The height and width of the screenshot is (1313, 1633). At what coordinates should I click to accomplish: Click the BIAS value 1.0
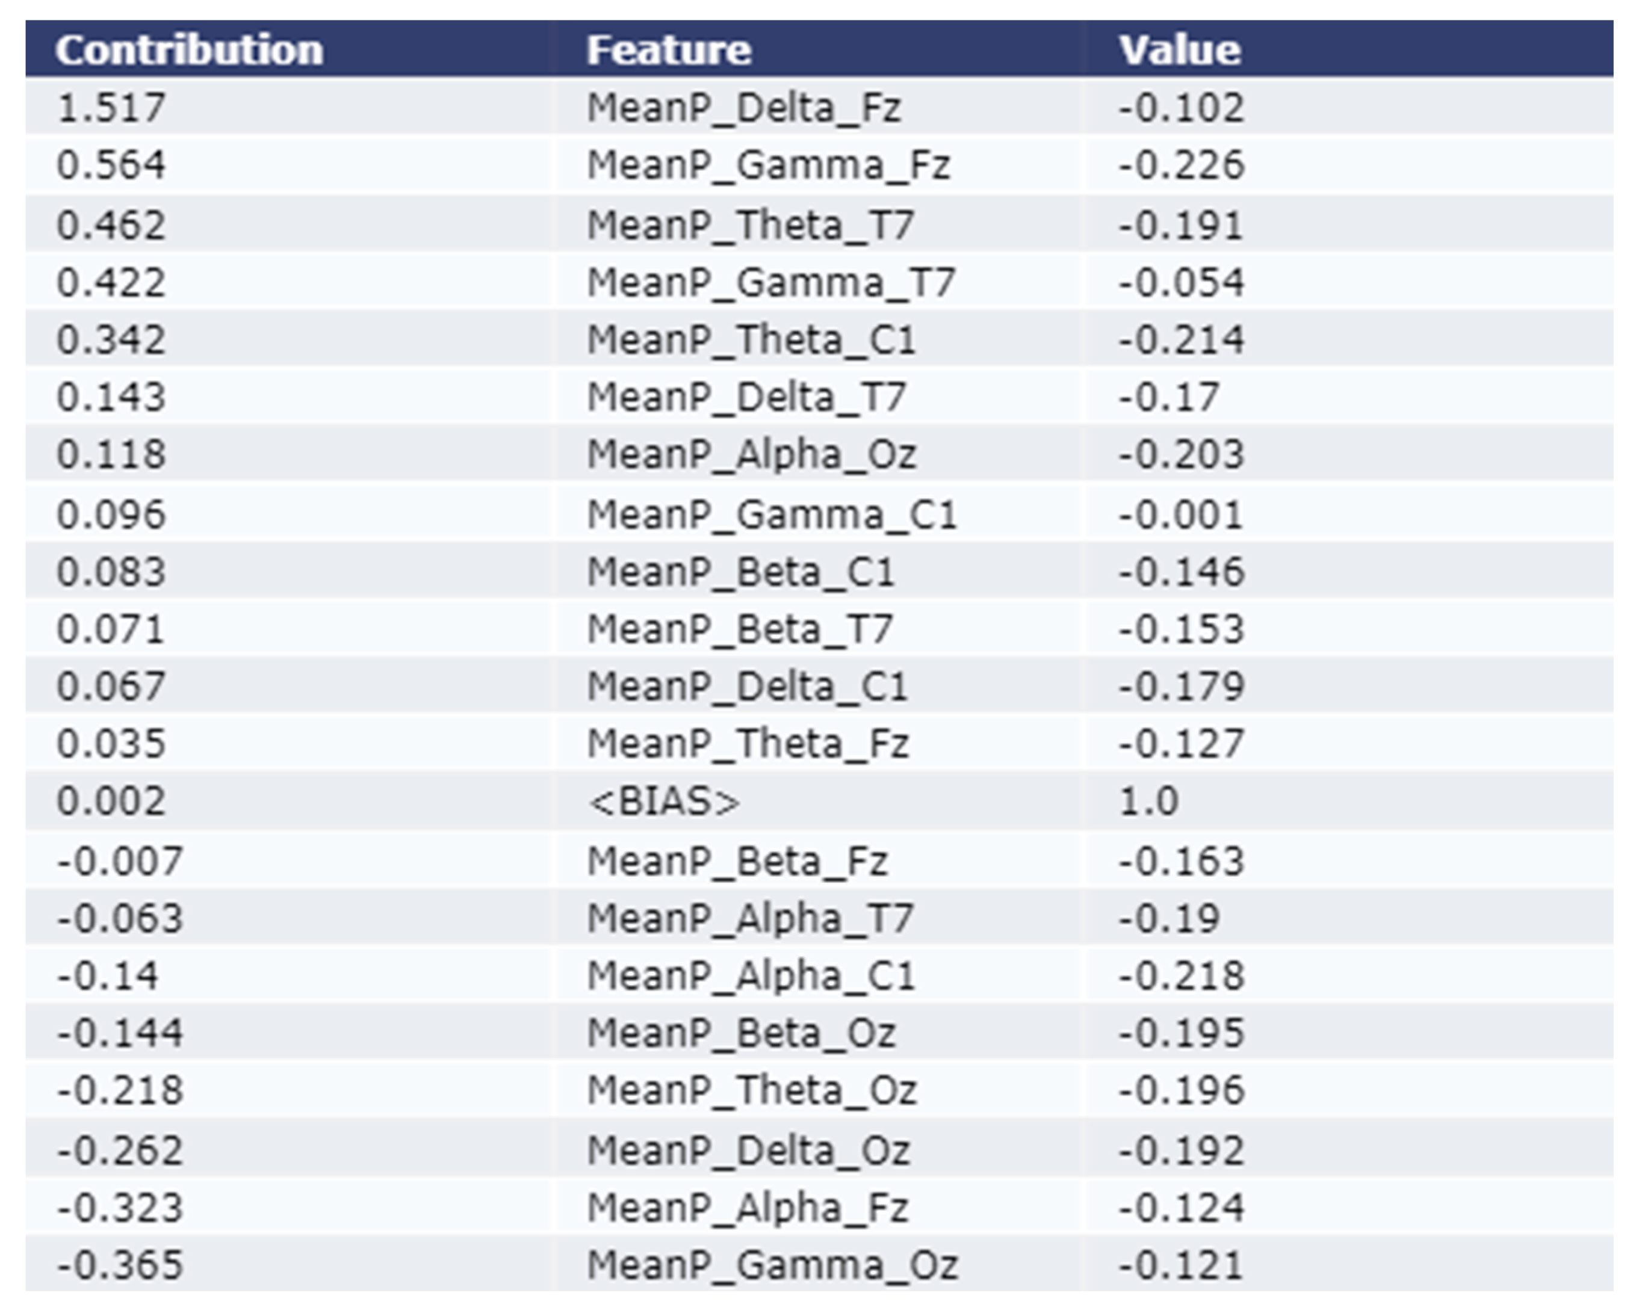click(1148, 801)
